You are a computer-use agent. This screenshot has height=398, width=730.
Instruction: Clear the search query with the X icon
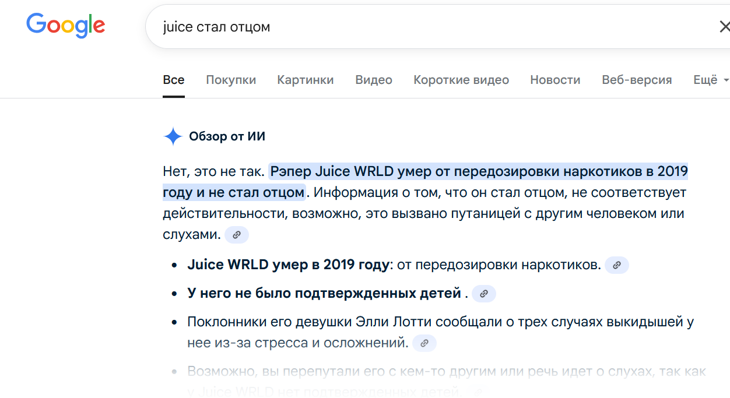[x=724, y=27]
